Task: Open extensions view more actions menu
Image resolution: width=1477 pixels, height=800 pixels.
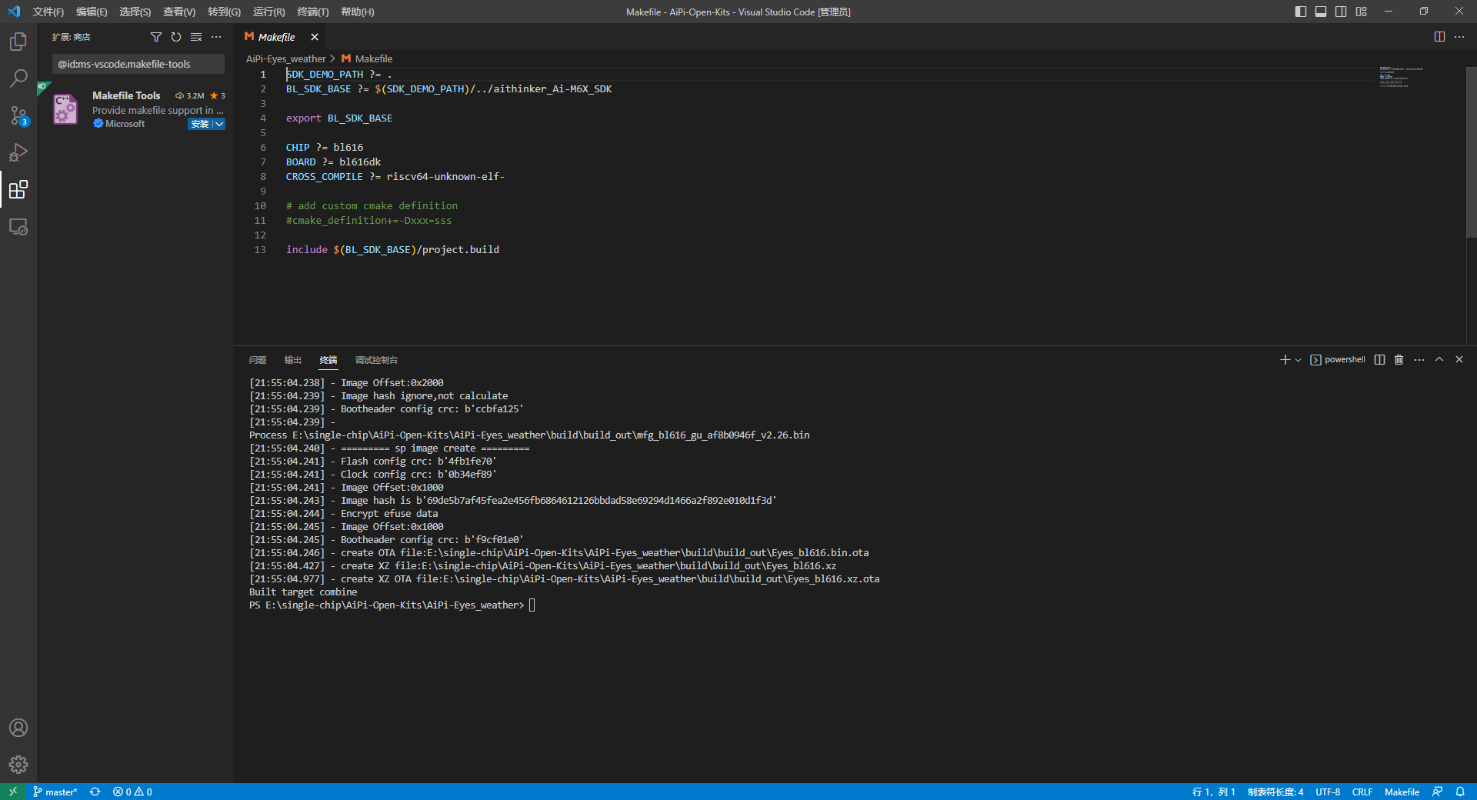Action: click(216, 37)
